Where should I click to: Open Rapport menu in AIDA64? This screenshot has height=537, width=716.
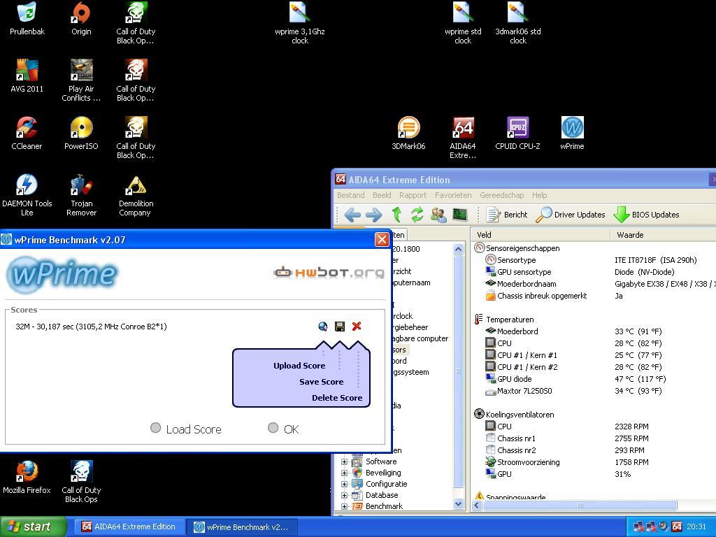point(413,195)
